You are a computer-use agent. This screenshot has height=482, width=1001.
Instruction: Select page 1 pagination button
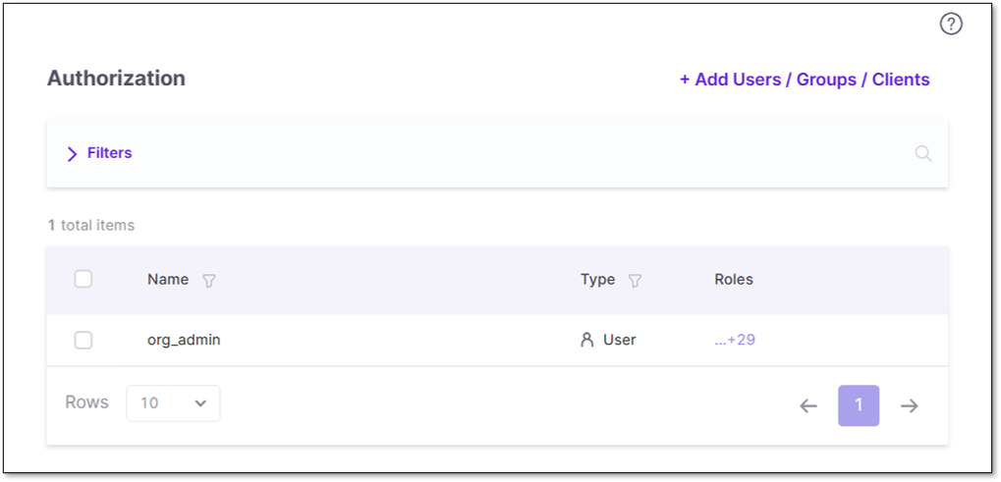(x=859, y=405)
